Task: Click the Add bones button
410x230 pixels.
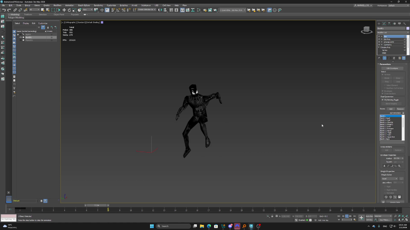Action: 391,109
